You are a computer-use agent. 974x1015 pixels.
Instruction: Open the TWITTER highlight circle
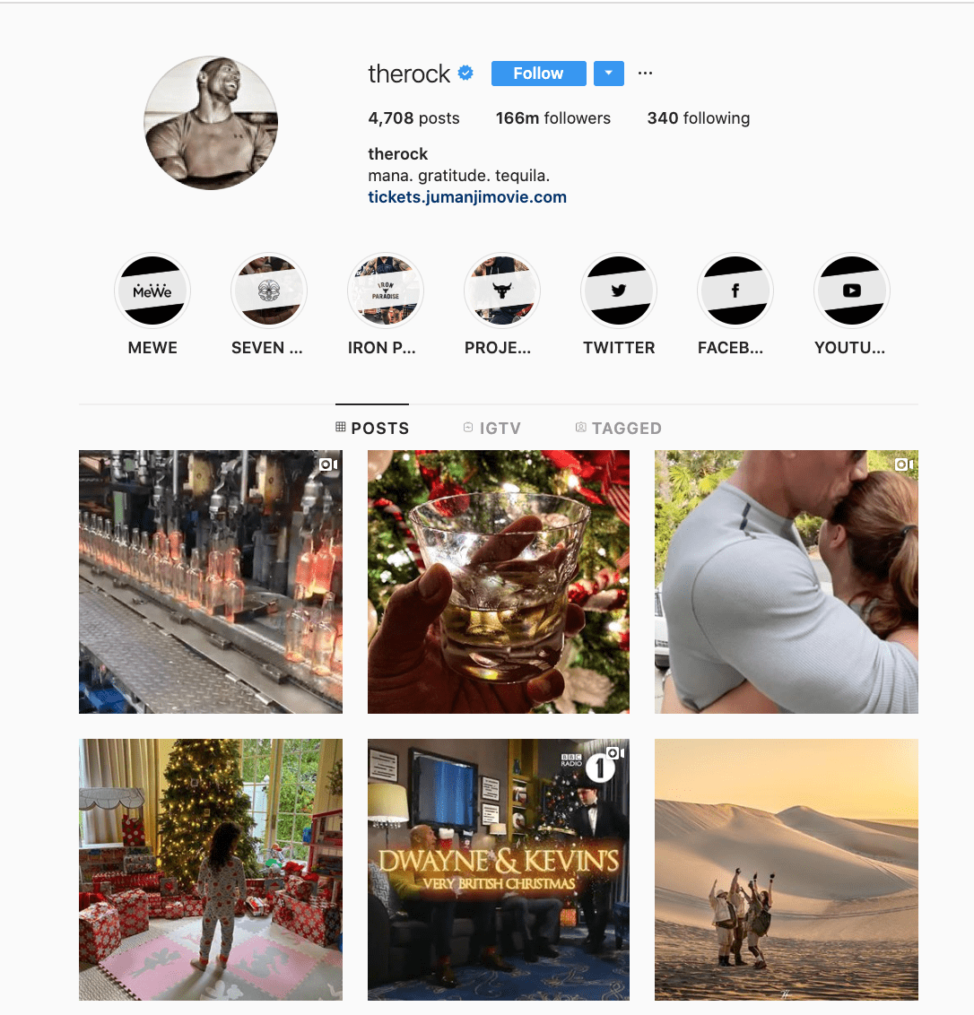tap(619, 291)
